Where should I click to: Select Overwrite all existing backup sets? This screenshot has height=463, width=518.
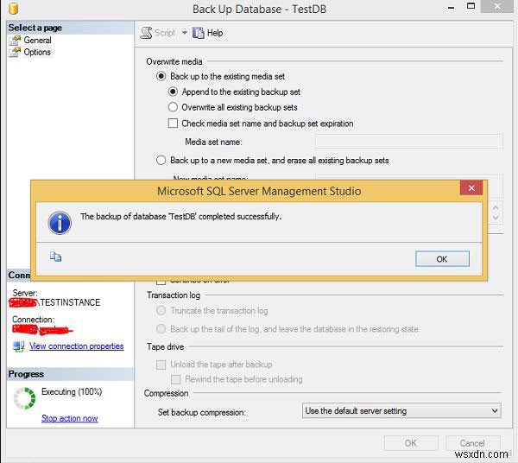(173, 107)
